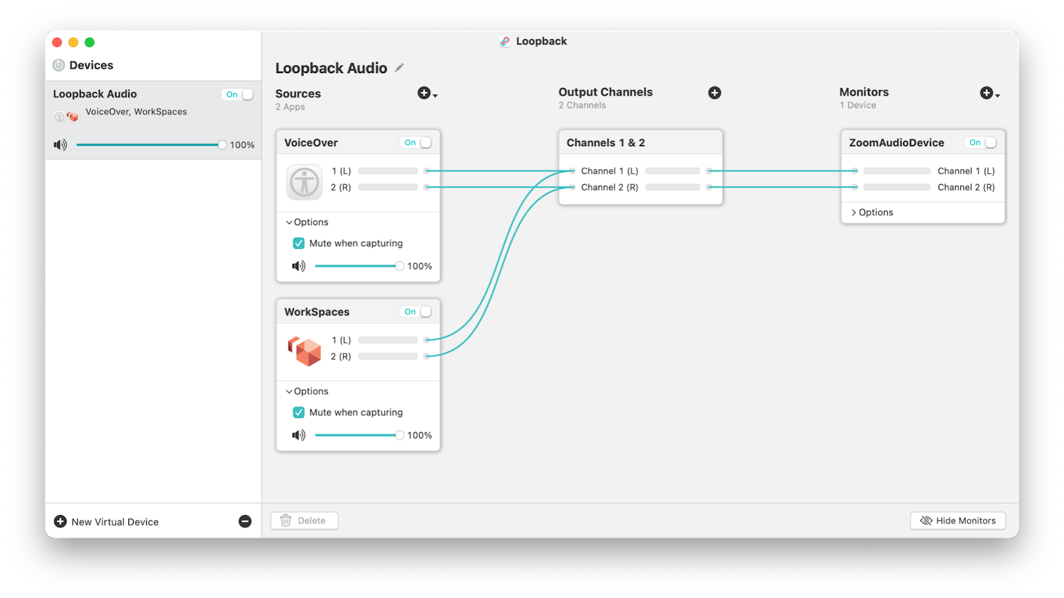Toggle the ZoomAudioDevice monitor On switch
This screenshot has width=1064, height=598.
[981, 142]
